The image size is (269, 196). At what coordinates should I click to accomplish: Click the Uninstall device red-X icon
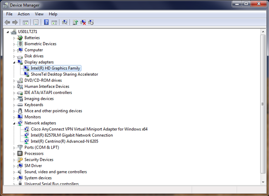[83, 23]
